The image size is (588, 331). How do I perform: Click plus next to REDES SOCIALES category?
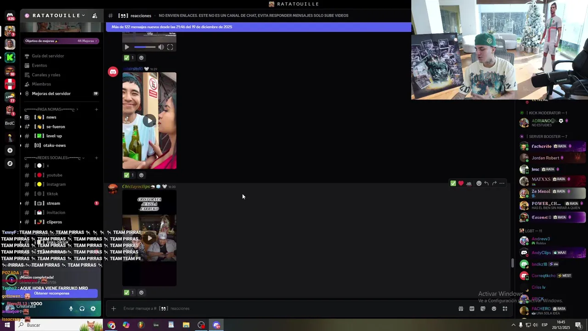[x=96, y=158]
